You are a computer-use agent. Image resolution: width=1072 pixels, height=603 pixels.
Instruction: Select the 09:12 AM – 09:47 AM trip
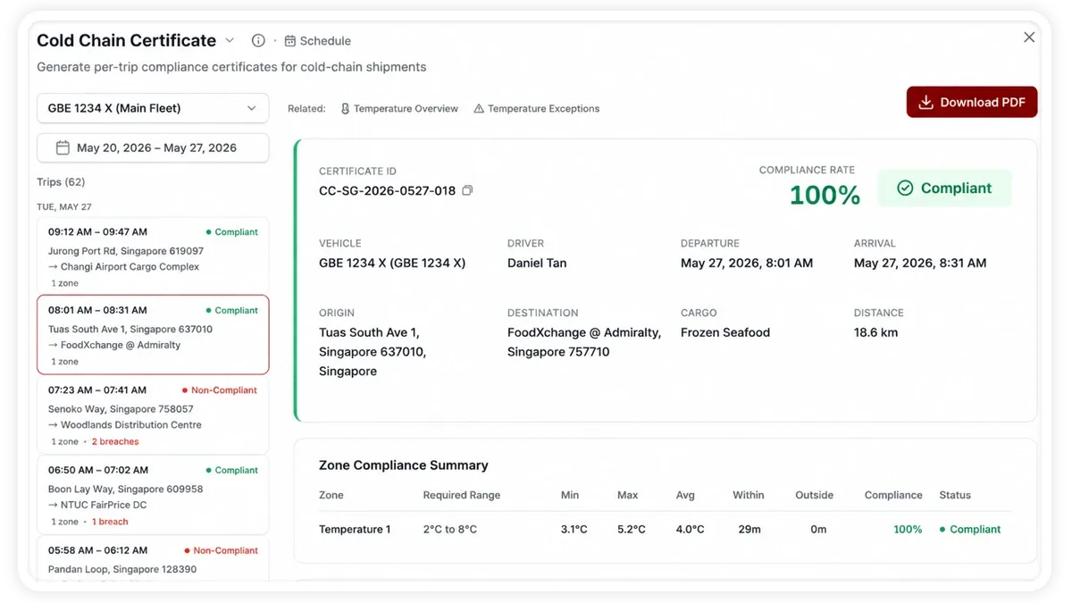coord(153,256)
